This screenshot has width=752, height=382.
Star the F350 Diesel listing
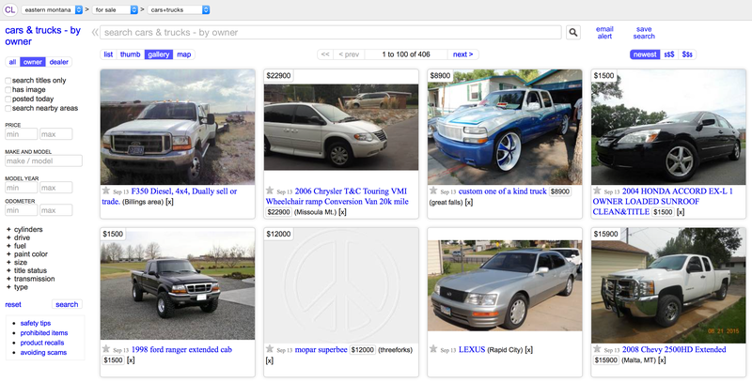pos(106,191)
